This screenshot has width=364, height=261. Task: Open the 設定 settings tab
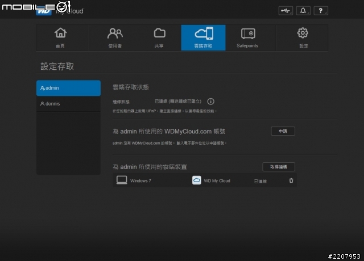[x=303, y=38]
